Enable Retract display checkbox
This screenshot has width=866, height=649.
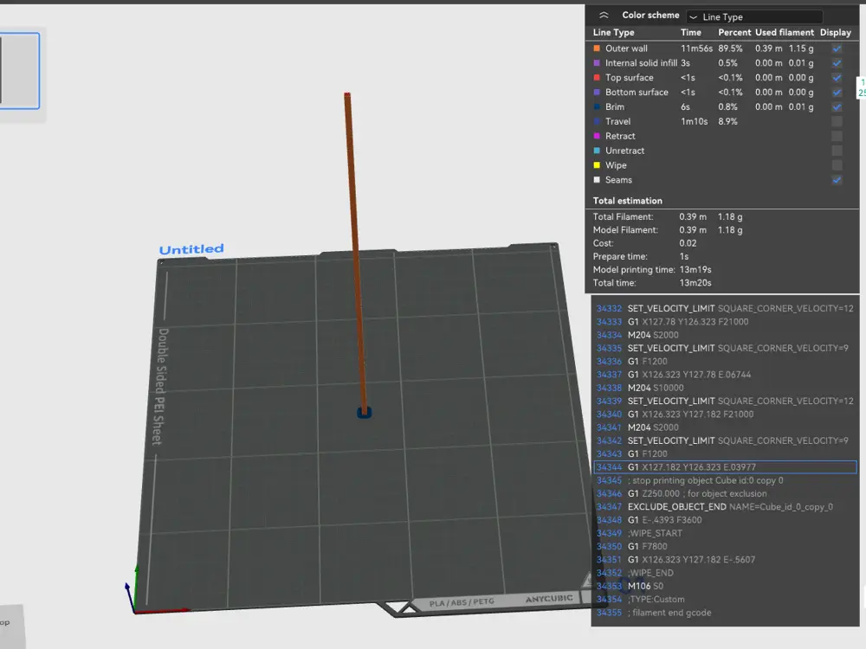pos(837,136)
